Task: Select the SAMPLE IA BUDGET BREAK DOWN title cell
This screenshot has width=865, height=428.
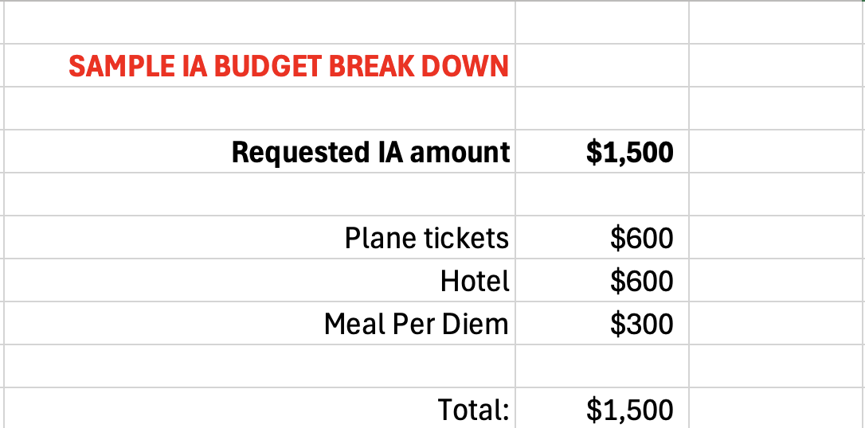Action: [x=288, y=66]
